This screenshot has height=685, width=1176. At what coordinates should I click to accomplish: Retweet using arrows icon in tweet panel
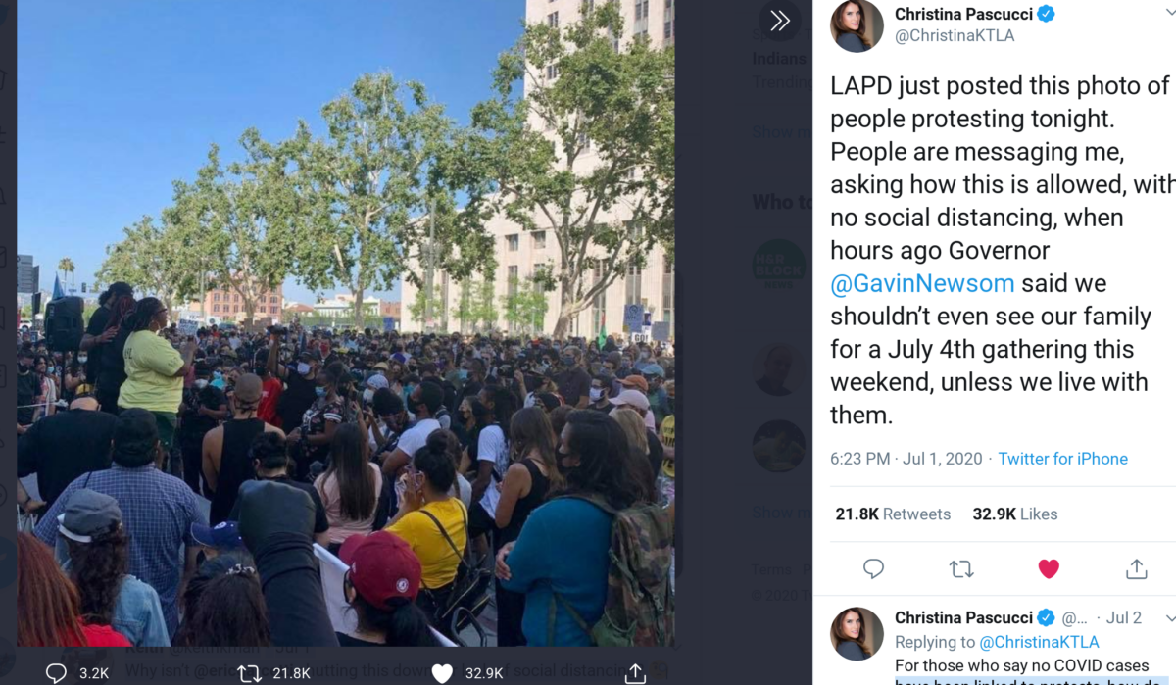coord(961,568)
